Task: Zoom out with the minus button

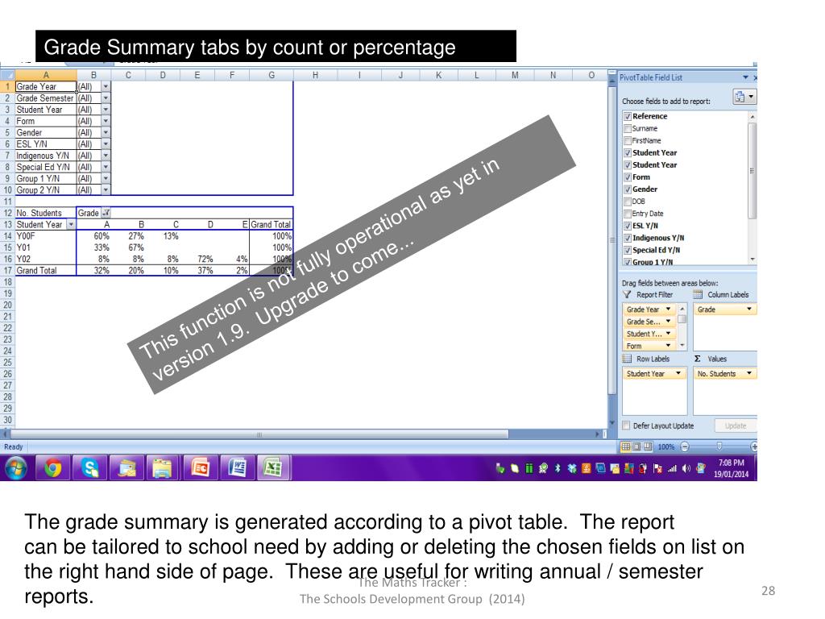Action: click(685, 447)
